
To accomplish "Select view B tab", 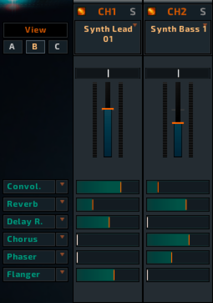I will 35,47.
